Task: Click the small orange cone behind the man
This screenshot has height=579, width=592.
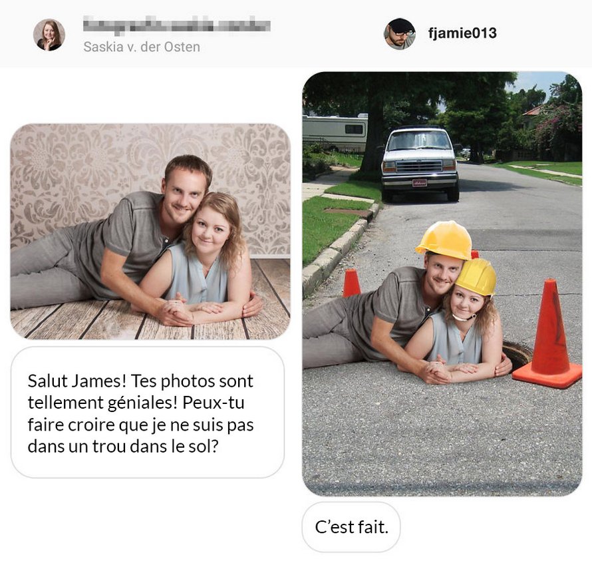Action: pyautogui.click(x=351, y=284)
